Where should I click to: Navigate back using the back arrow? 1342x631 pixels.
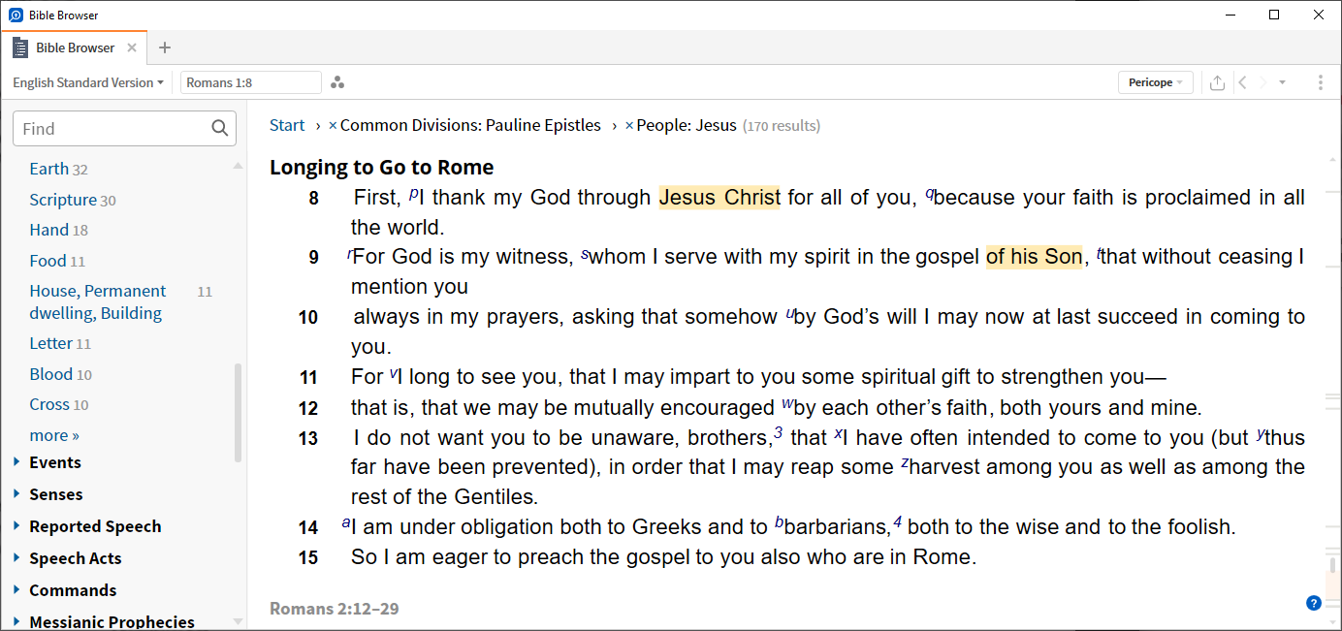(x=1242, y=82)
